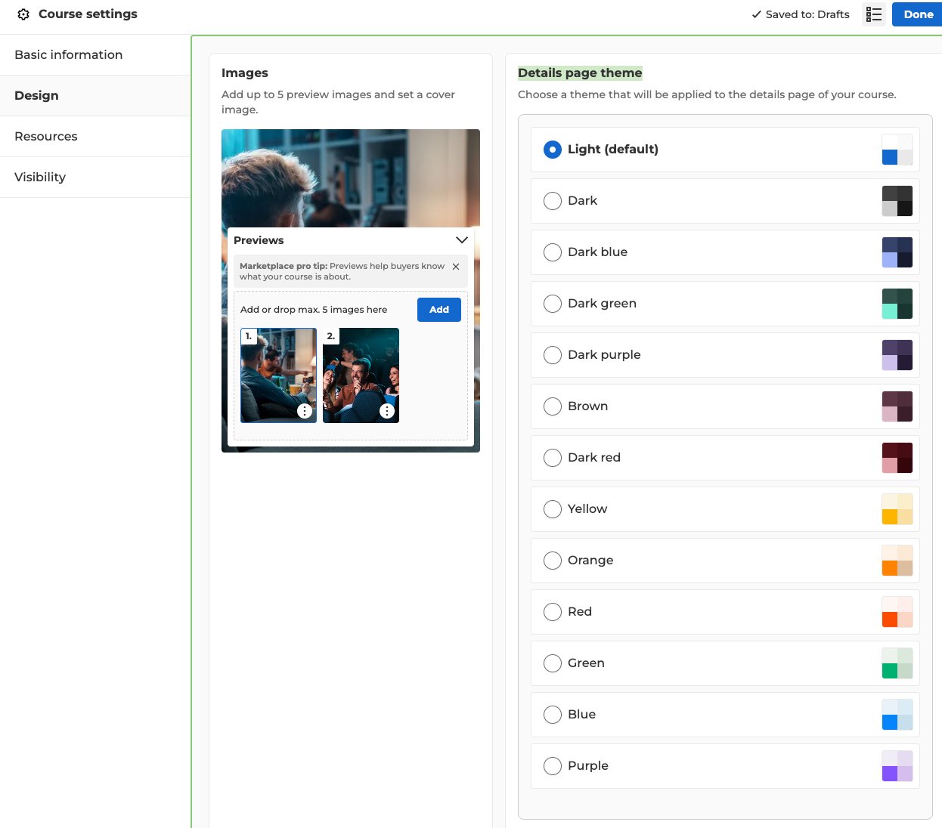Click the checkmark next to Saved to Drafts
Image resolution: width=942 pixels, height=828 pixels.
[756, 14]
